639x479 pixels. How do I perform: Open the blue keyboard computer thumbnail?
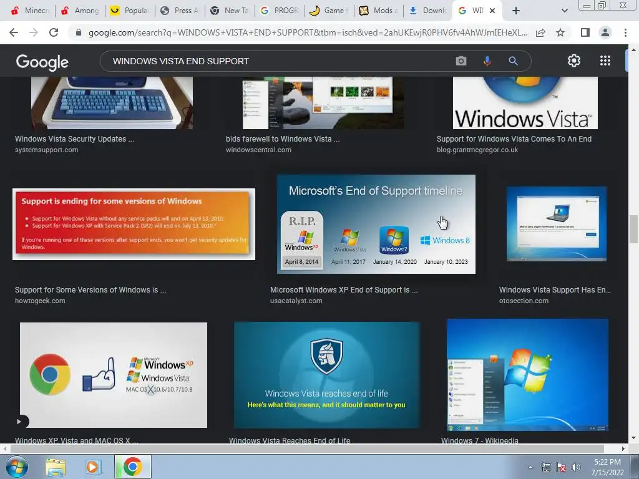click(112, 103)
